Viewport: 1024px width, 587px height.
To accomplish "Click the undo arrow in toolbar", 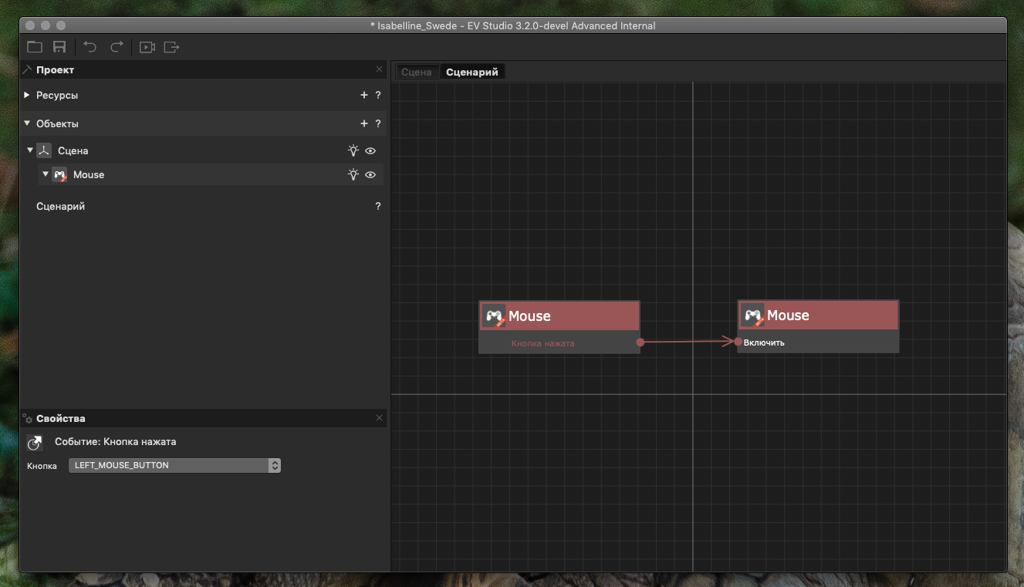I will click(x=90, y=47).
